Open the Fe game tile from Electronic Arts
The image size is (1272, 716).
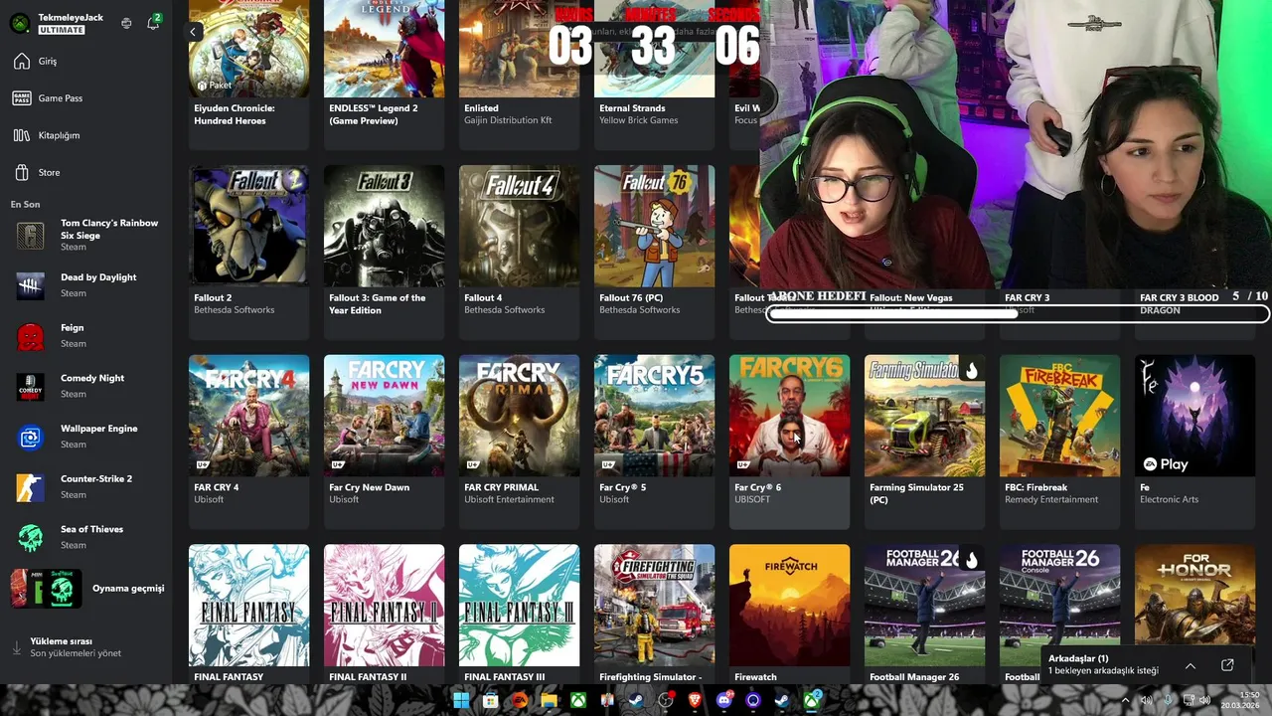1194,443
